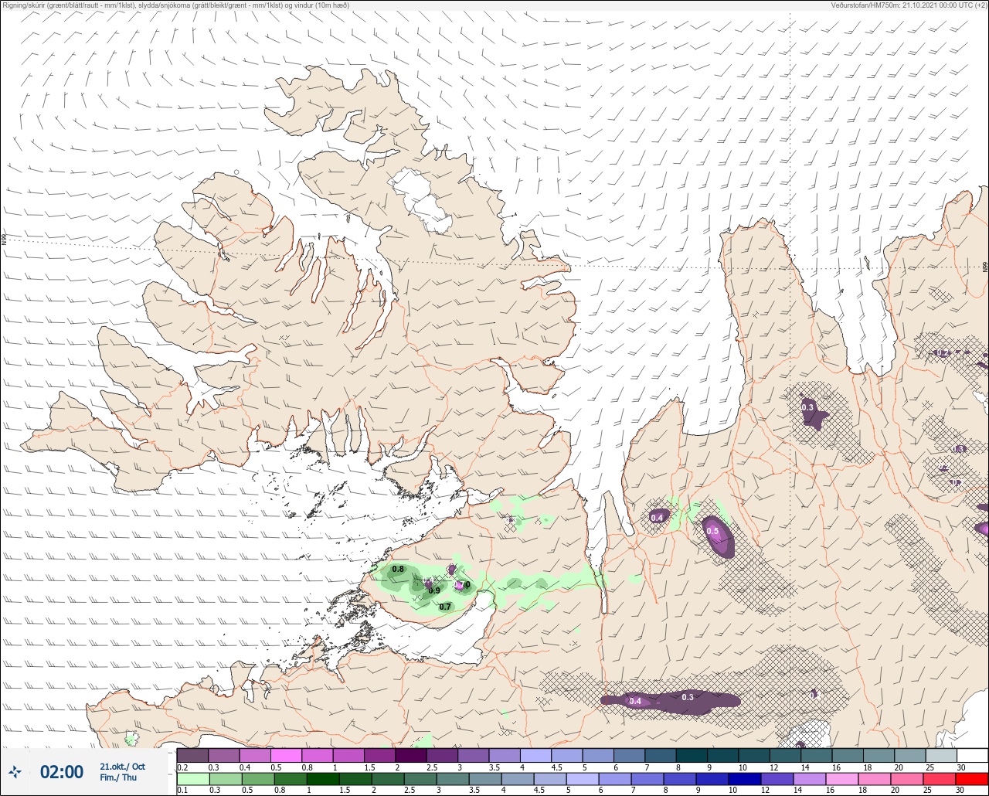Click the 0.3 value on the southern purple band

tap(688, 697)
